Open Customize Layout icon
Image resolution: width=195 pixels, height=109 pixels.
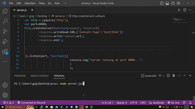pyautogui.click(x=178, y=3)
